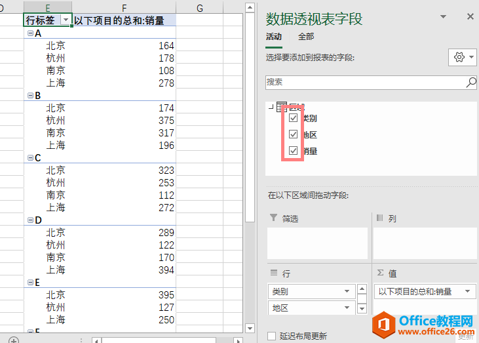Select 上海 row label under group C
The width and height of the screenshot is (479, 343).
pyautogui.click(x=56, y=208)
